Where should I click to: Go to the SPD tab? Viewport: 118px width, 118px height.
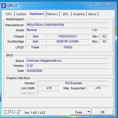[65, 14]
